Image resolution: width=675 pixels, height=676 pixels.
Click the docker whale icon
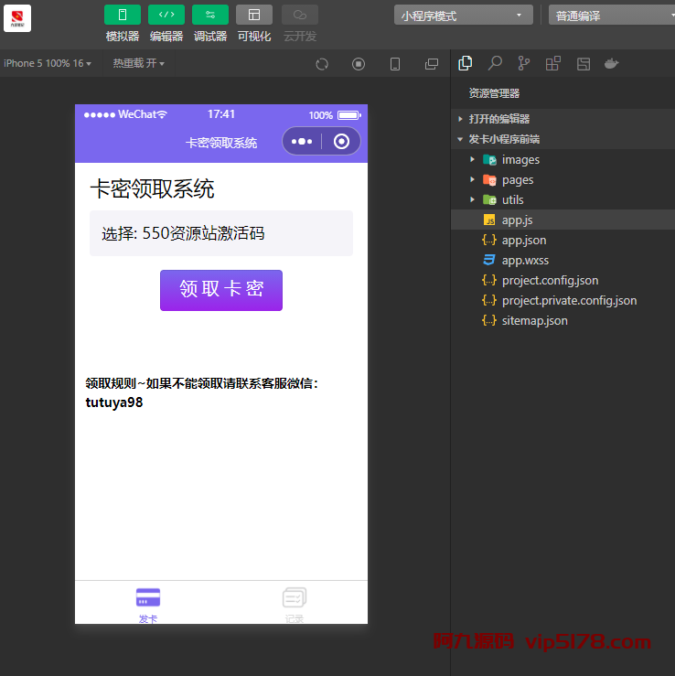(x=611, y=64)
